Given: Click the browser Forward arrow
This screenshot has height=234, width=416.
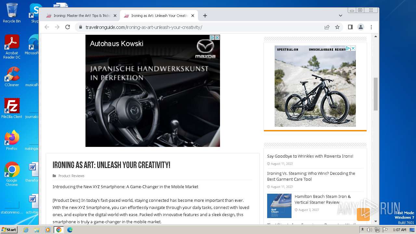Looking at the screenshot, I should [x=57, y=27].
